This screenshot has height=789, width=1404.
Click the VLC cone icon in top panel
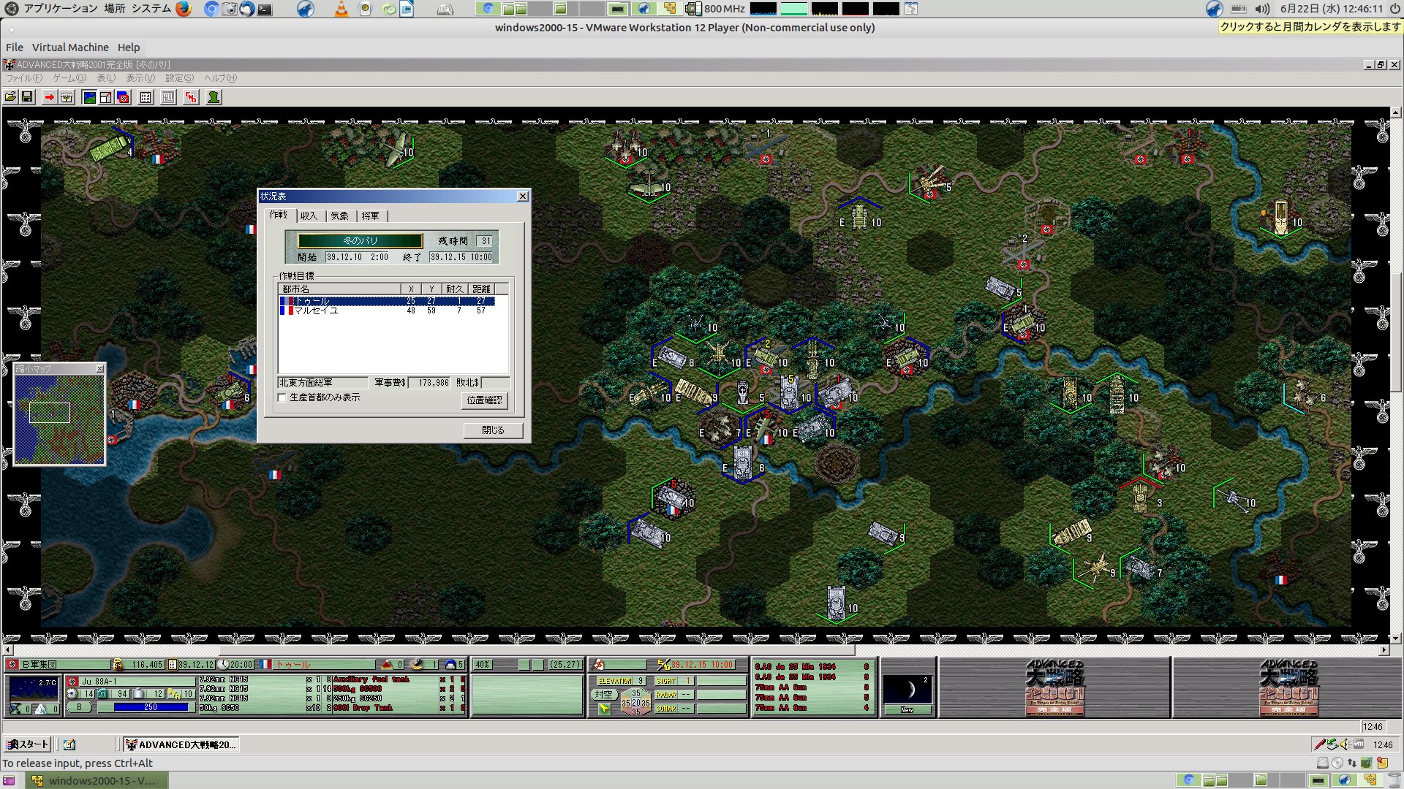coord(341,9)
